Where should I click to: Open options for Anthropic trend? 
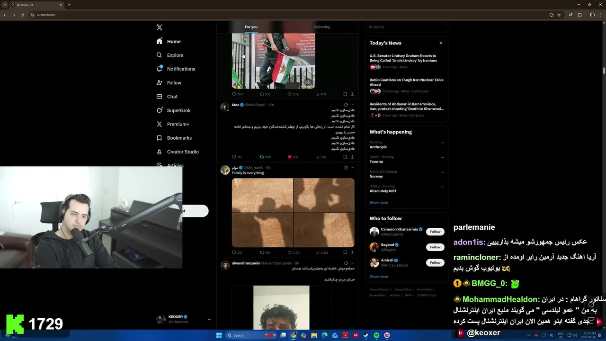(x=442, y=143)
